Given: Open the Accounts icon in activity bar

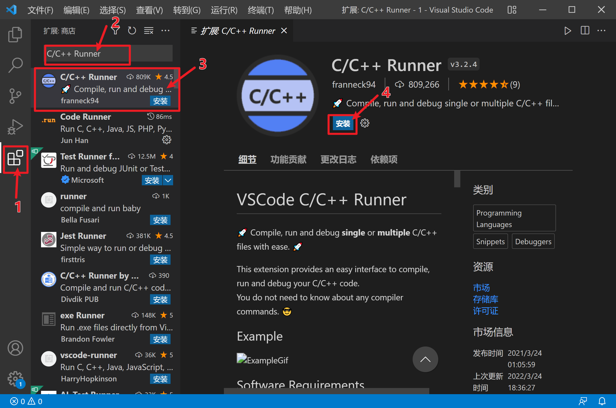Looking at the screenshot, I should click(x=15, y=348).
